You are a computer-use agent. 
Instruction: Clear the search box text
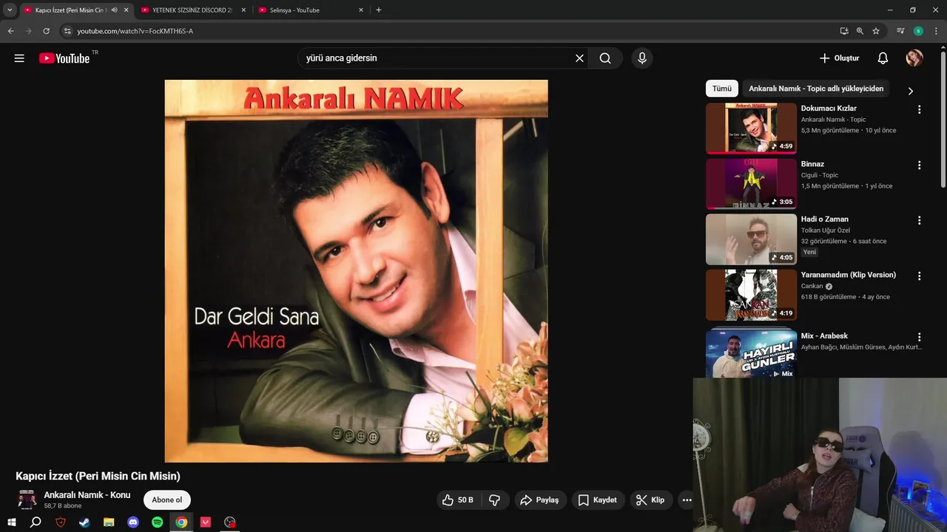click(579, 58)
